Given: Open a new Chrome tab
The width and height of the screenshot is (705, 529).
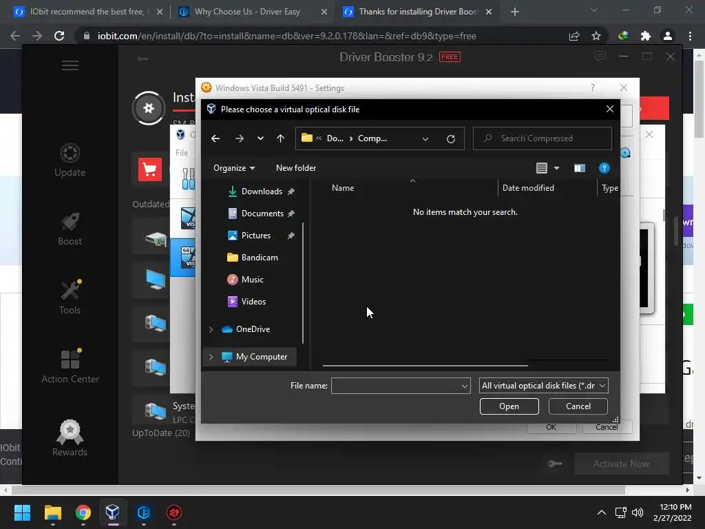Looking at the screenshot, I should coord(515,12).
